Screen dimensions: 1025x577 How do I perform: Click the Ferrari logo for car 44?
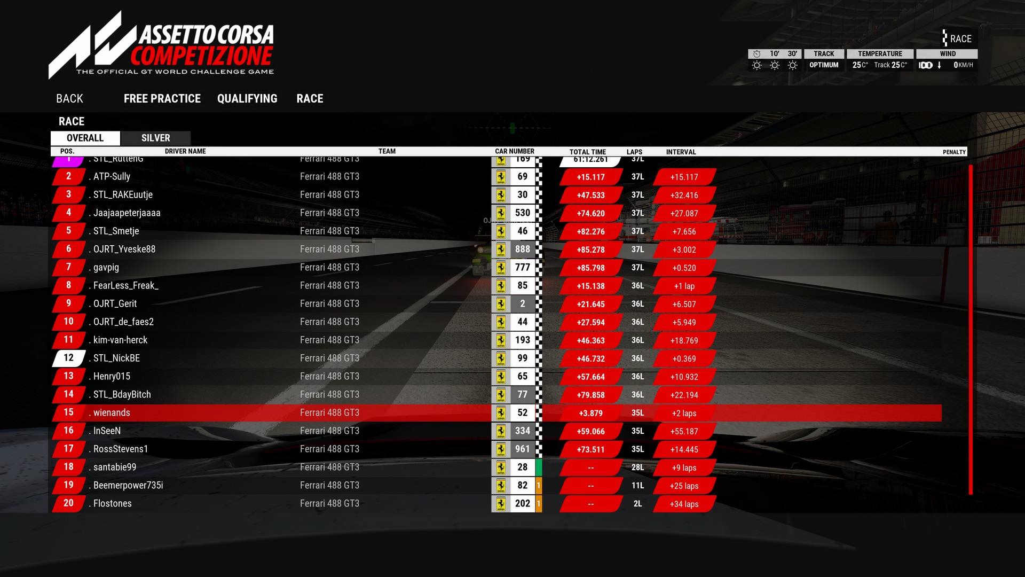point(501,322)
